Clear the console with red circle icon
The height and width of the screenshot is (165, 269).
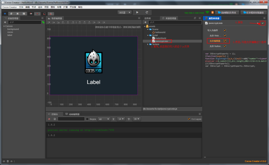point(49,119)
